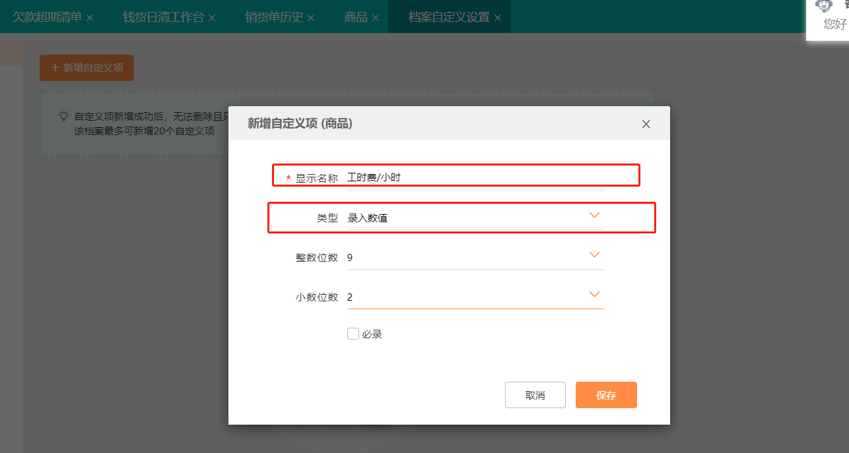Click the lightbulb tip icon

63,116
